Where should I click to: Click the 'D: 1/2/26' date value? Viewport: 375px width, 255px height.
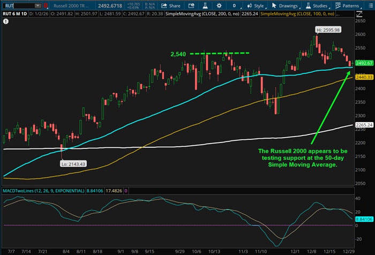(x=39, y=14)
